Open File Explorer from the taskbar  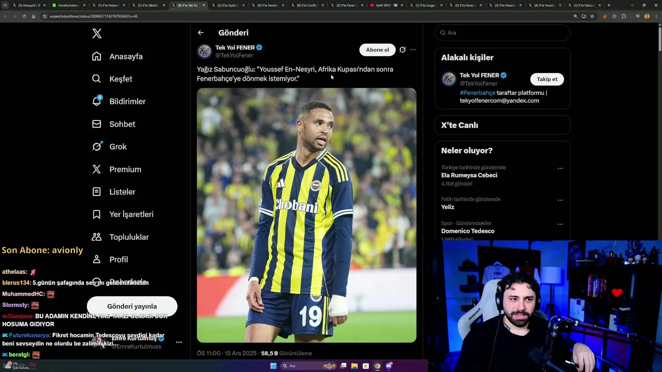coord(354,366)
